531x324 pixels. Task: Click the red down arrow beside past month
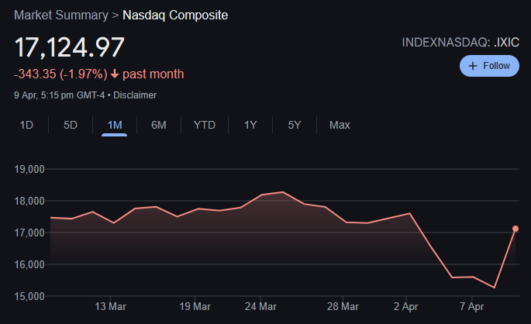115,74
